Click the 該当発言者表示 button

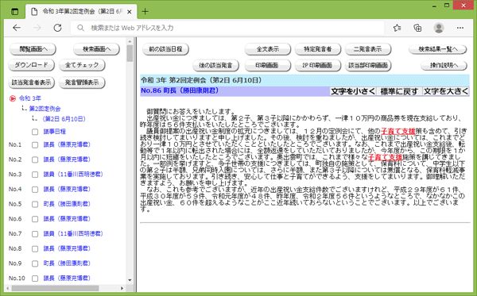tap(31, 83)
